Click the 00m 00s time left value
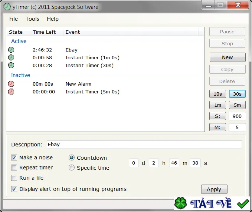 [x=43, y=84]
